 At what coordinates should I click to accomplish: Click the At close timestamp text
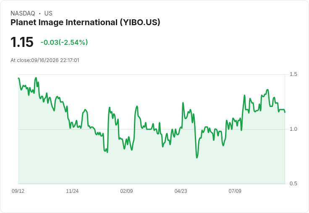(45, 60)
